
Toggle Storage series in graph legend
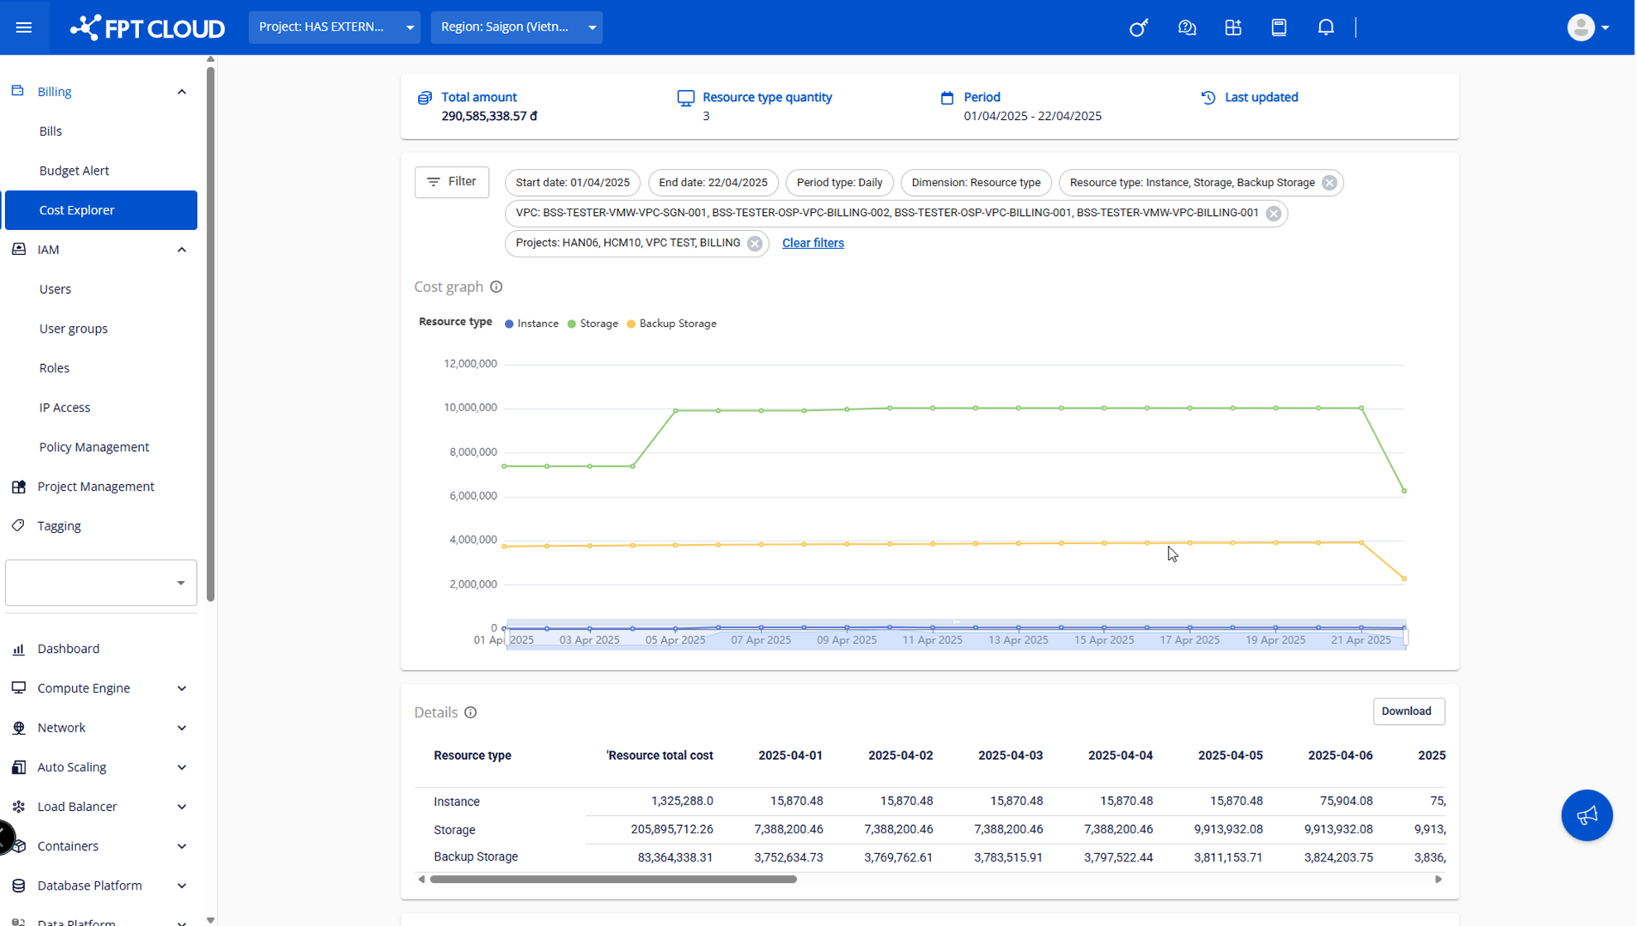[x=593, y=324]
